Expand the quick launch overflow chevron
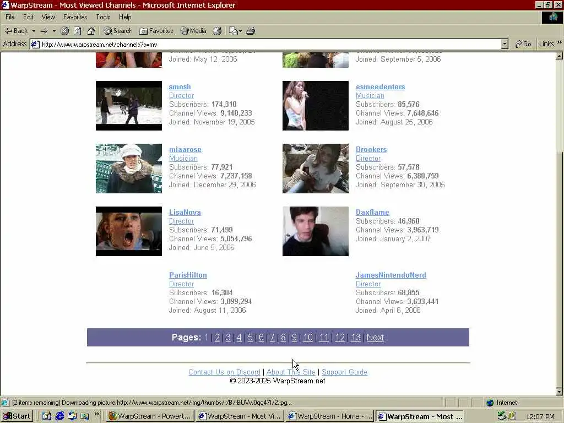Viewport: 564px width, 423px height. click(97, 414)
